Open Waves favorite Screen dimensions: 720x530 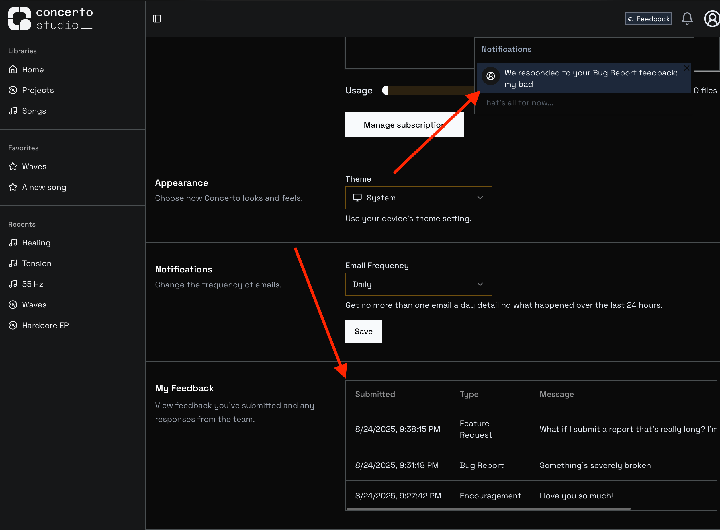pos(28,167)
